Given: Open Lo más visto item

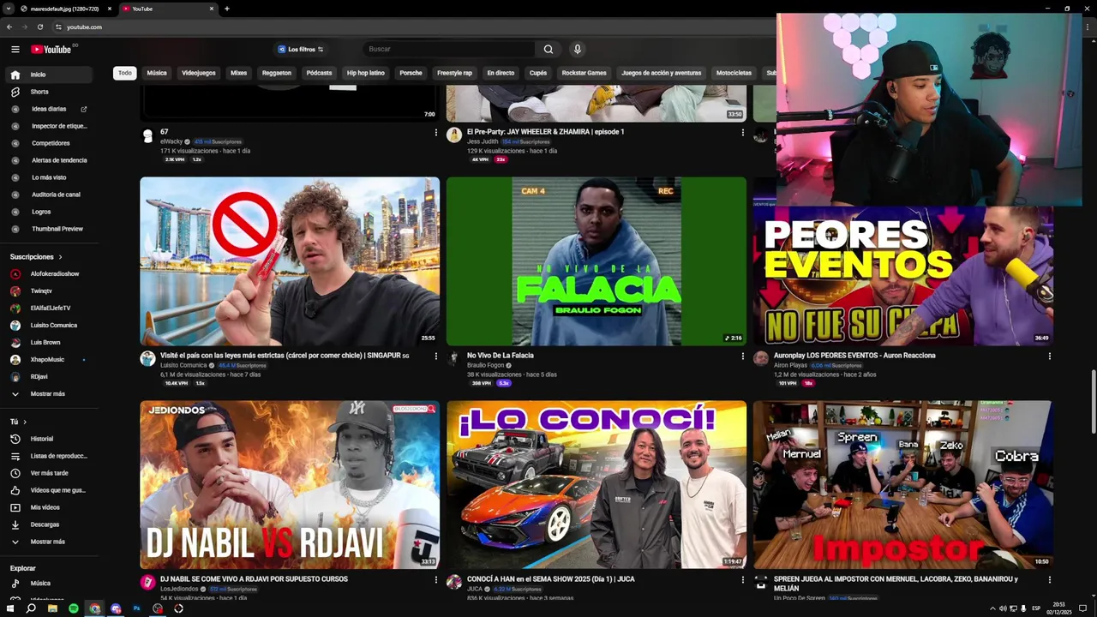Looking at the screenshot, I should click(x=48, y=177).
